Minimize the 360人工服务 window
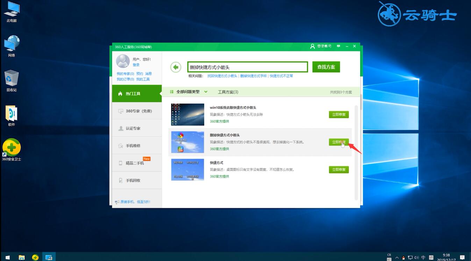 click(x=347, y=46)
